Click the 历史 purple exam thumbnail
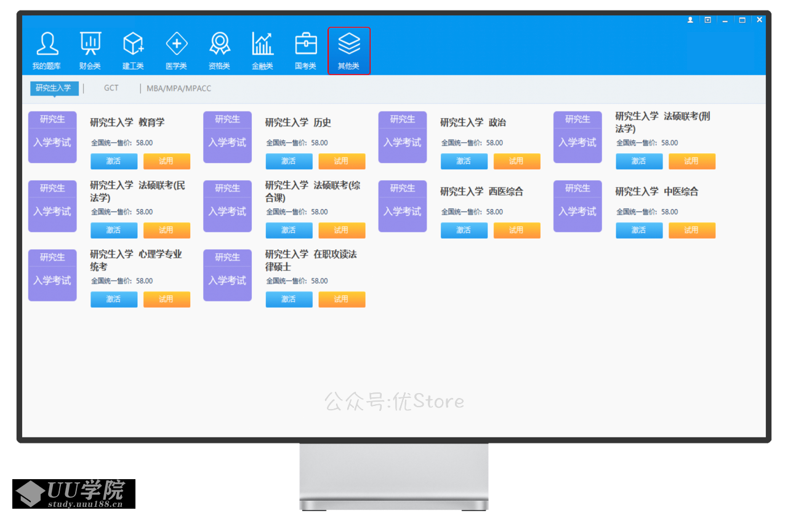The height and width of the screenshot is (521, 788). [227, 137]
